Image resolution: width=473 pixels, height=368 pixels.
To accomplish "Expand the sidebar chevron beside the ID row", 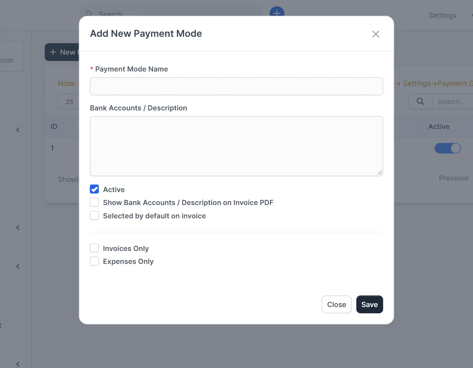I will point(18,130).
